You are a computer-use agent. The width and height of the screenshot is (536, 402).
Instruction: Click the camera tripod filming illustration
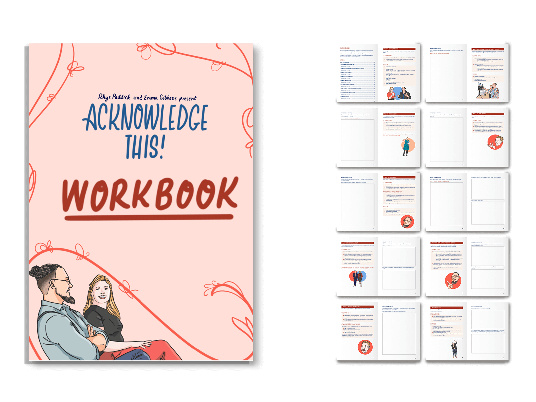488,91
